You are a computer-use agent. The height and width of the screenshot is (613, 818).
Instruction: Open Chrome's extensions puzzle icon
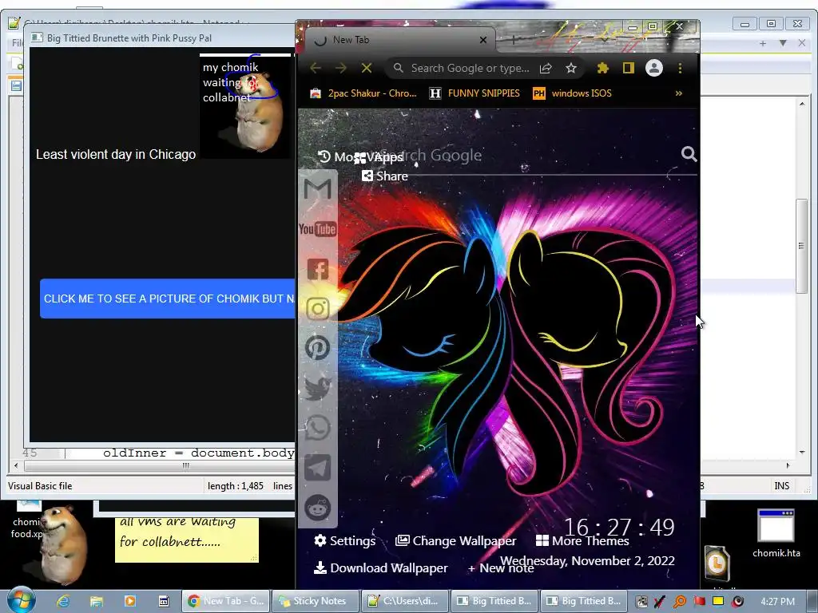tap(602, 68)
